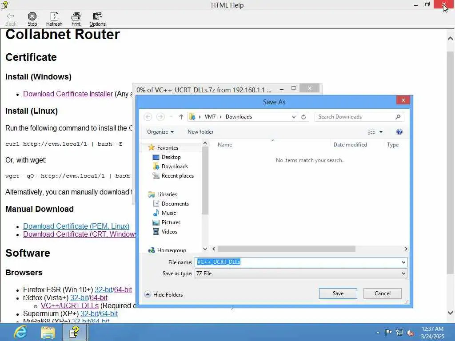Select Libraries in navigation pane

(167, 194)
